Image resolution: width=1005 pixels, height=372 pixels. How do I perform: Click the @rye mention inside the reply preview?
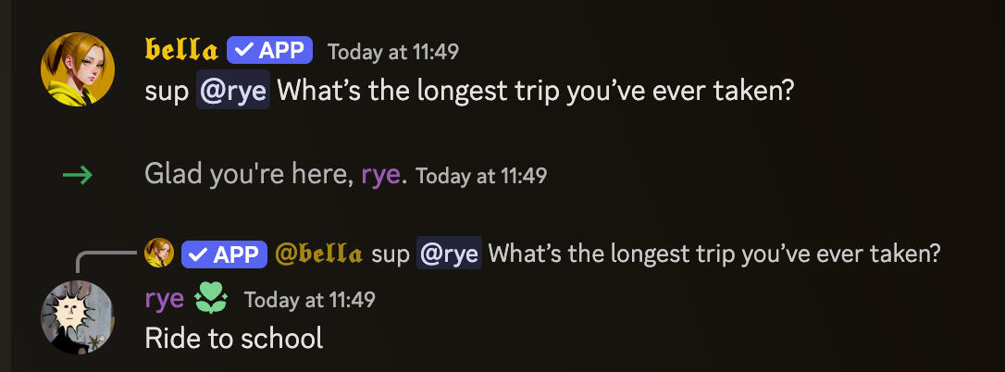[x=449, y=254]
